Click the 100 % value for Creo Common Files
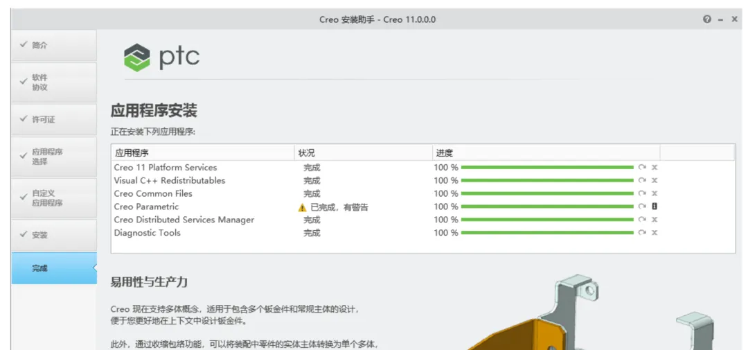This screenshot has height=350, width=748. pyautogui.click(x=446, y=193)
